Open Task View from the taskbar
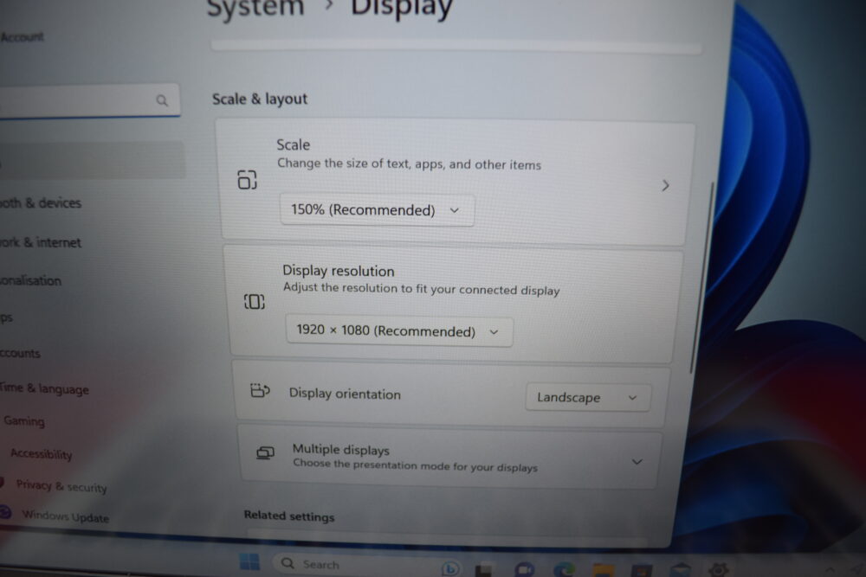This screenshot has height=577, width=866. pos(484,569)
